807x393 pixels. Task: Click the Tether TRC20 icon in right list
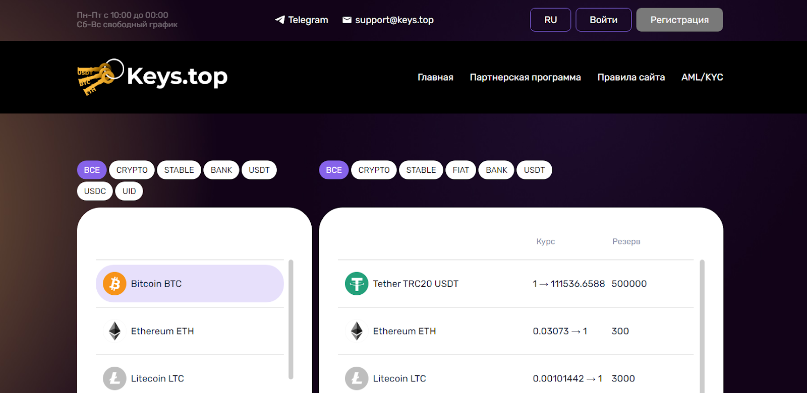point(357,284)
